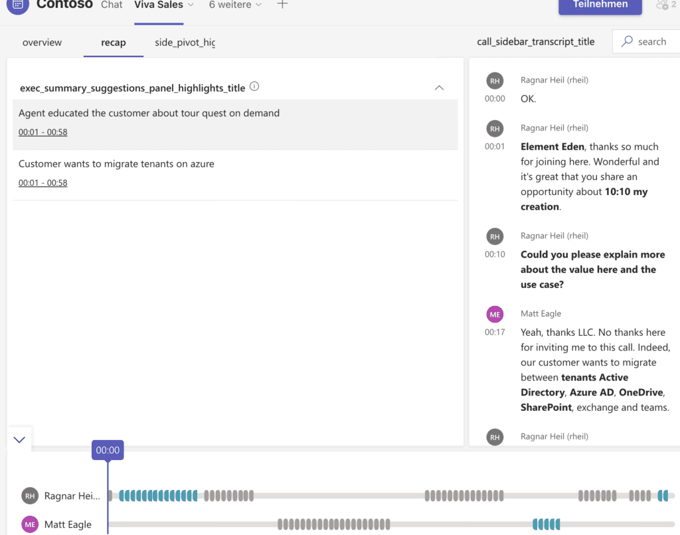
Task: Select the recap tab
Action: click(113, 42)
